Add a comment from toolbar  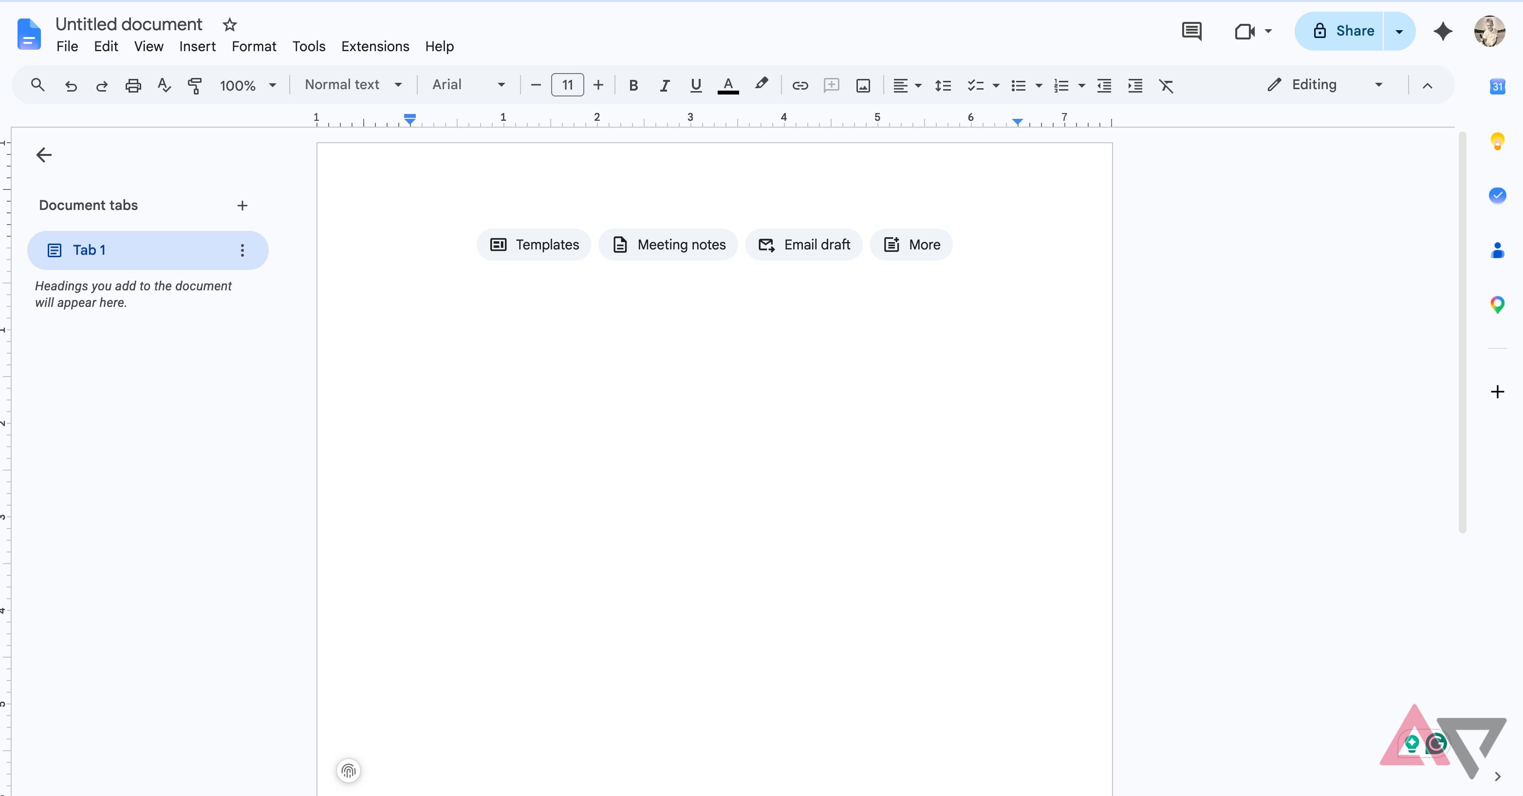tap(831, 86)
